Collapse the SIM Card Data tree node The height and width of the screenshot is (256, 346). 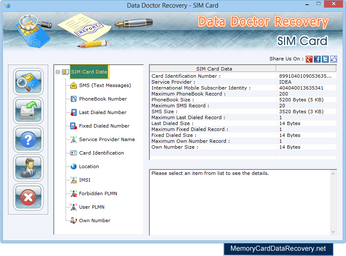click(58, 72)
